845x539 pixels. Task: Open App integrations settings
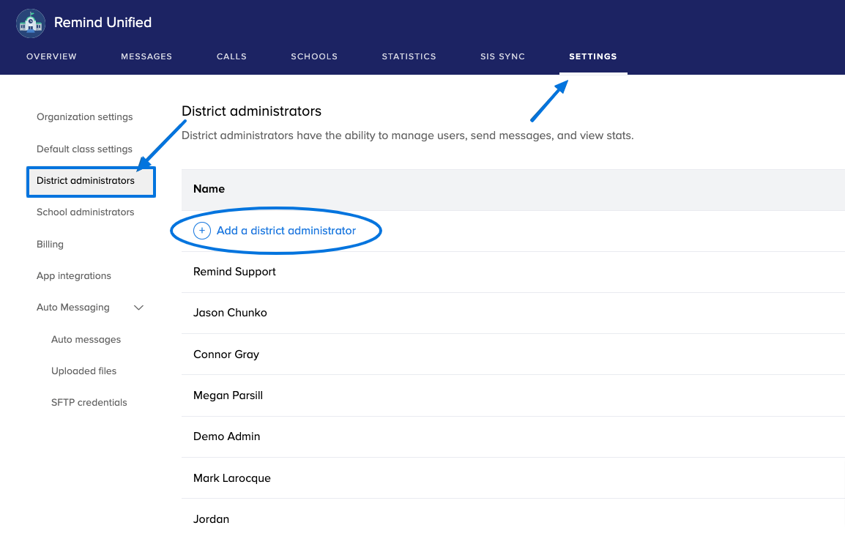coord(74,276)
